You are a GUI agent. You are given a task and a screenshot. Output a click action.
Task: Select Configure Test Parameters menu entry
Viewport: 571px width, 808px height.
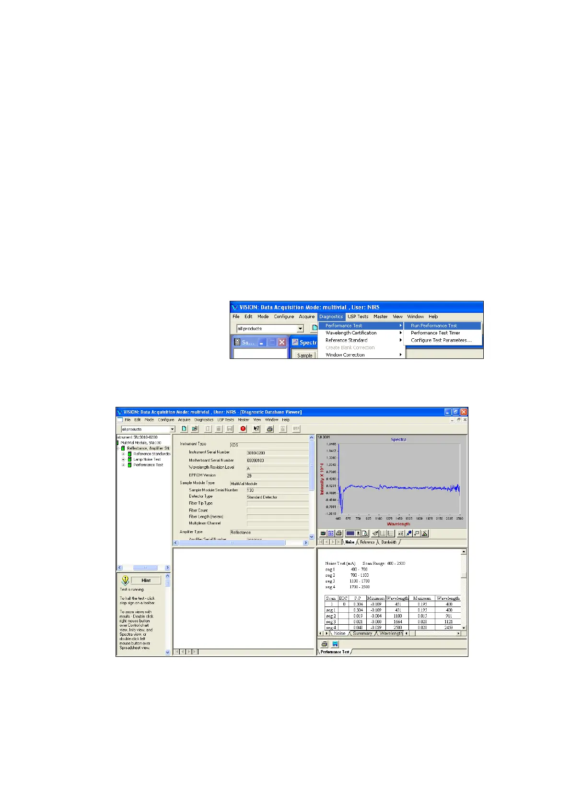pyautogui.click(x=443, y=340)
